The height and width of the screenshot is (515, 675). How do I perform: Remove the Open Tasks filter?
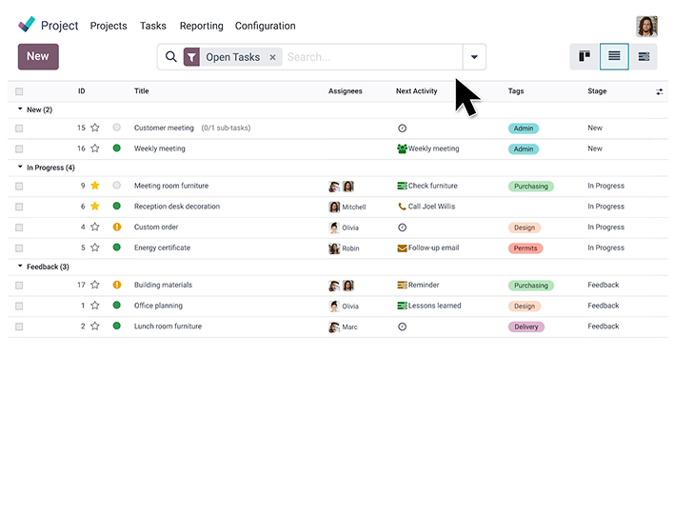[x=272, y=57]
